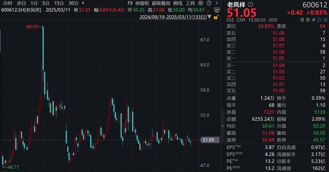Viewport: 329px width, 172px height.
Task: Click the pencil note icon
Action: 314,20
